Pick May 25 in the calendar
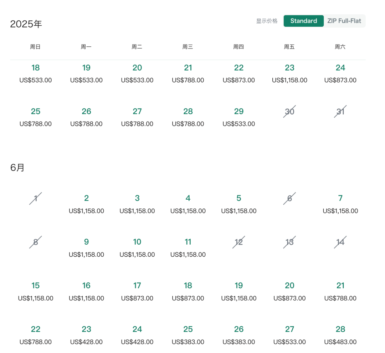Image resolution: width=385 pixels, height=353 pixels. click(36, 117)
